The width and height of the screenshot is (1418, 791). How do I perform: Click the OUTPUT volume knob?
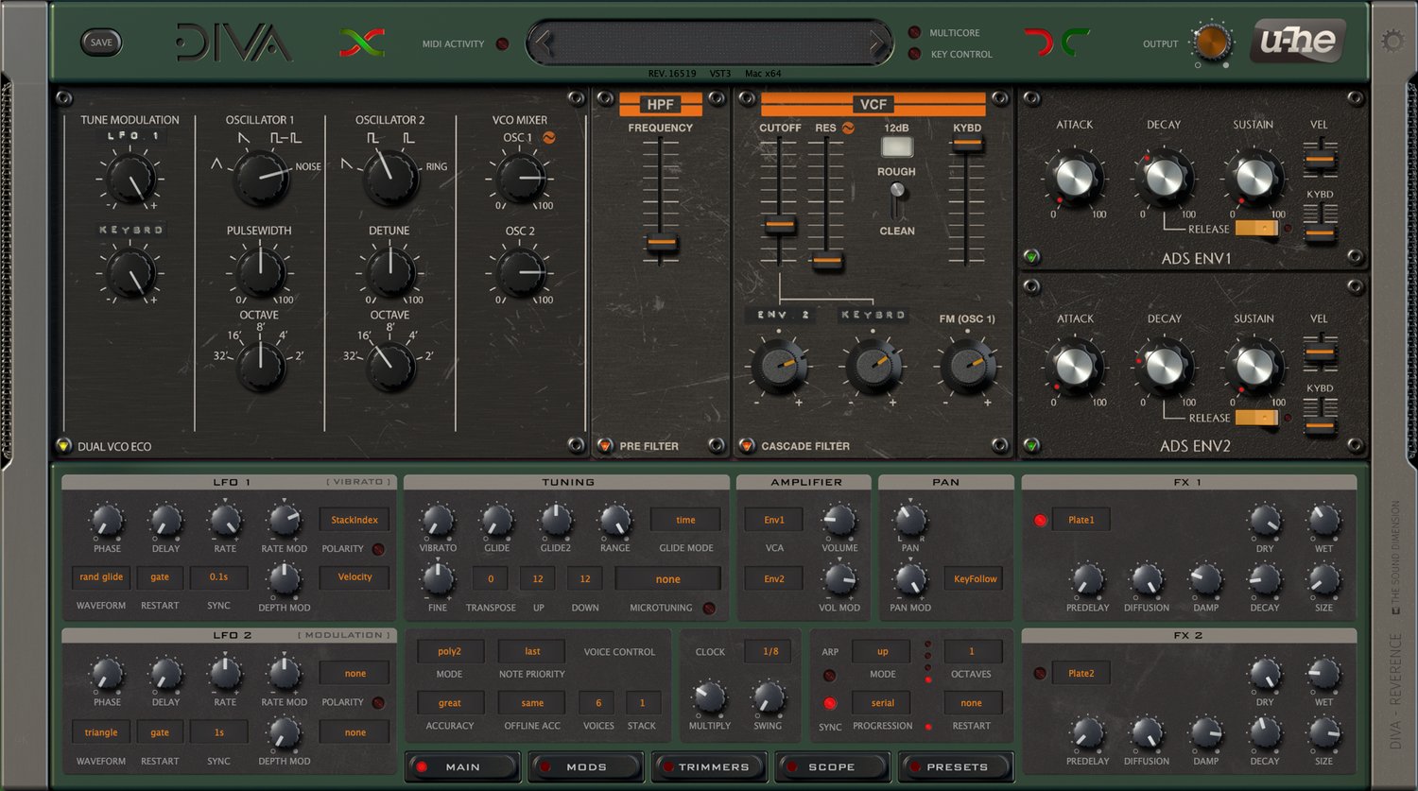point(1211,43)
